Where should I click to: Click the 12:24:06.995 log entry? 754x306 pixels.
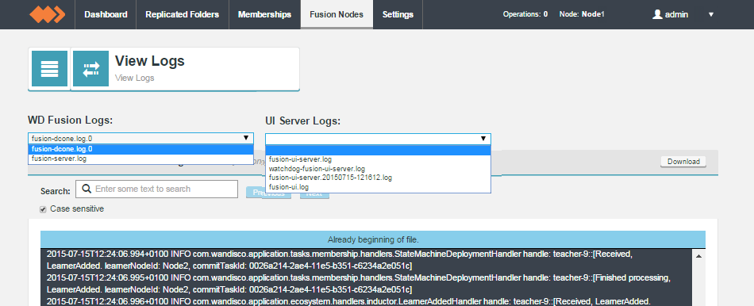[x=358, y=284]
